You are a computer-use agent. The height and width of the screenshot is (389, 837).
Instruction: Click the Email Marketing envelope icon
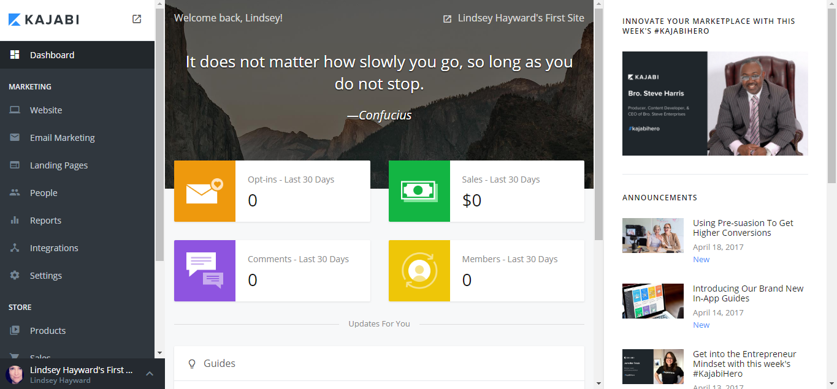click(15, 138)
